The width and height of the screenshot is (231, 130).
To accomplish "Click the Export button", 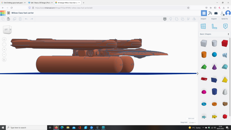I will click(x=214, y=19).
